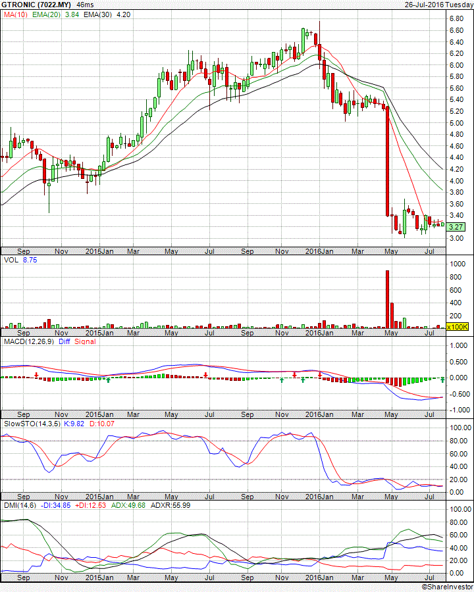The height and width of the screenshot is (592, 474).
Task: Click the tallest red volume bar in May 2016
Action: (x=388, y=299)
